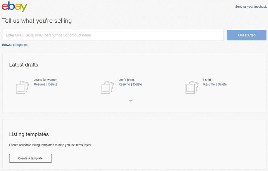Open the Jeans for women draft photo icon

pyautogui.click(x=22, y=87)
